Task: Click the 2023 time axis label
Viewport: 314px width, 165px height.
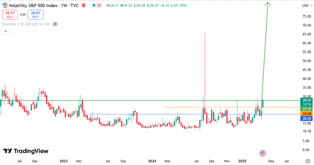Action: 64,161
